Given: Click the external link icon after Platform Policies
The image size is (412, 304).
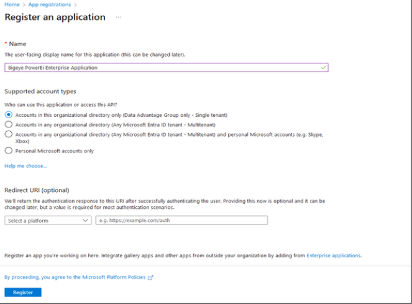Looking at the screenshot, I should (x=150, y=277).
